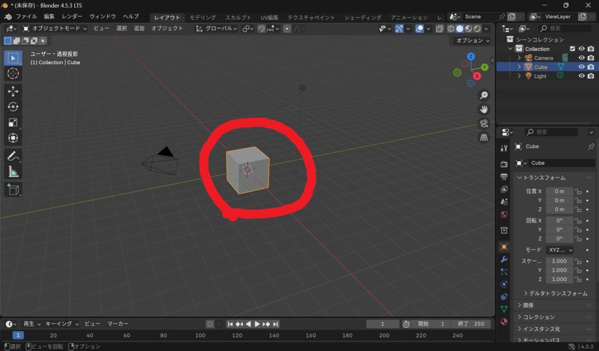
Task: Click the 位置 X value field
Action: (x=559, y=191)
